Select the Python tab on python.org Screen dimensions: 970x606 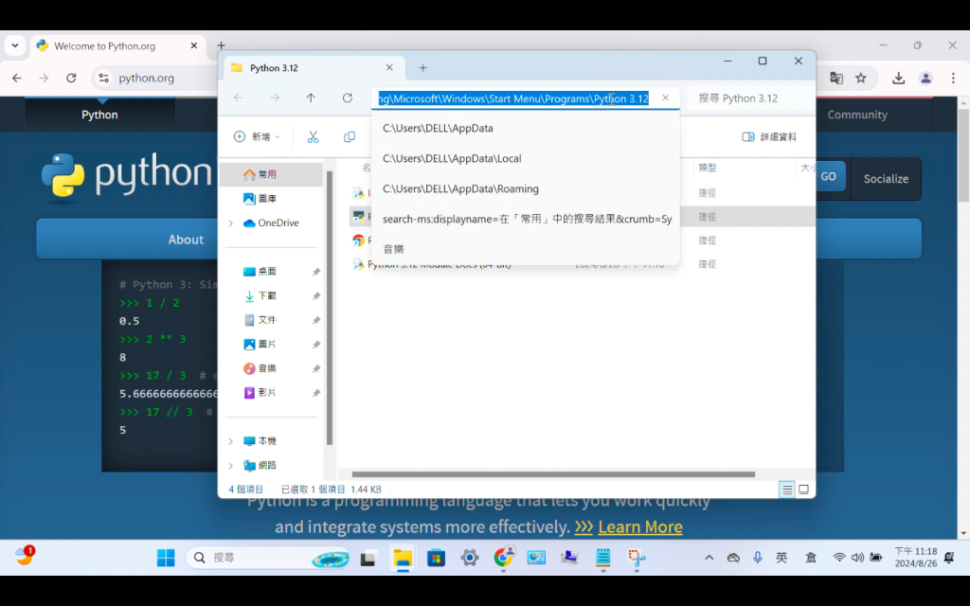click(x=99, y=115)
